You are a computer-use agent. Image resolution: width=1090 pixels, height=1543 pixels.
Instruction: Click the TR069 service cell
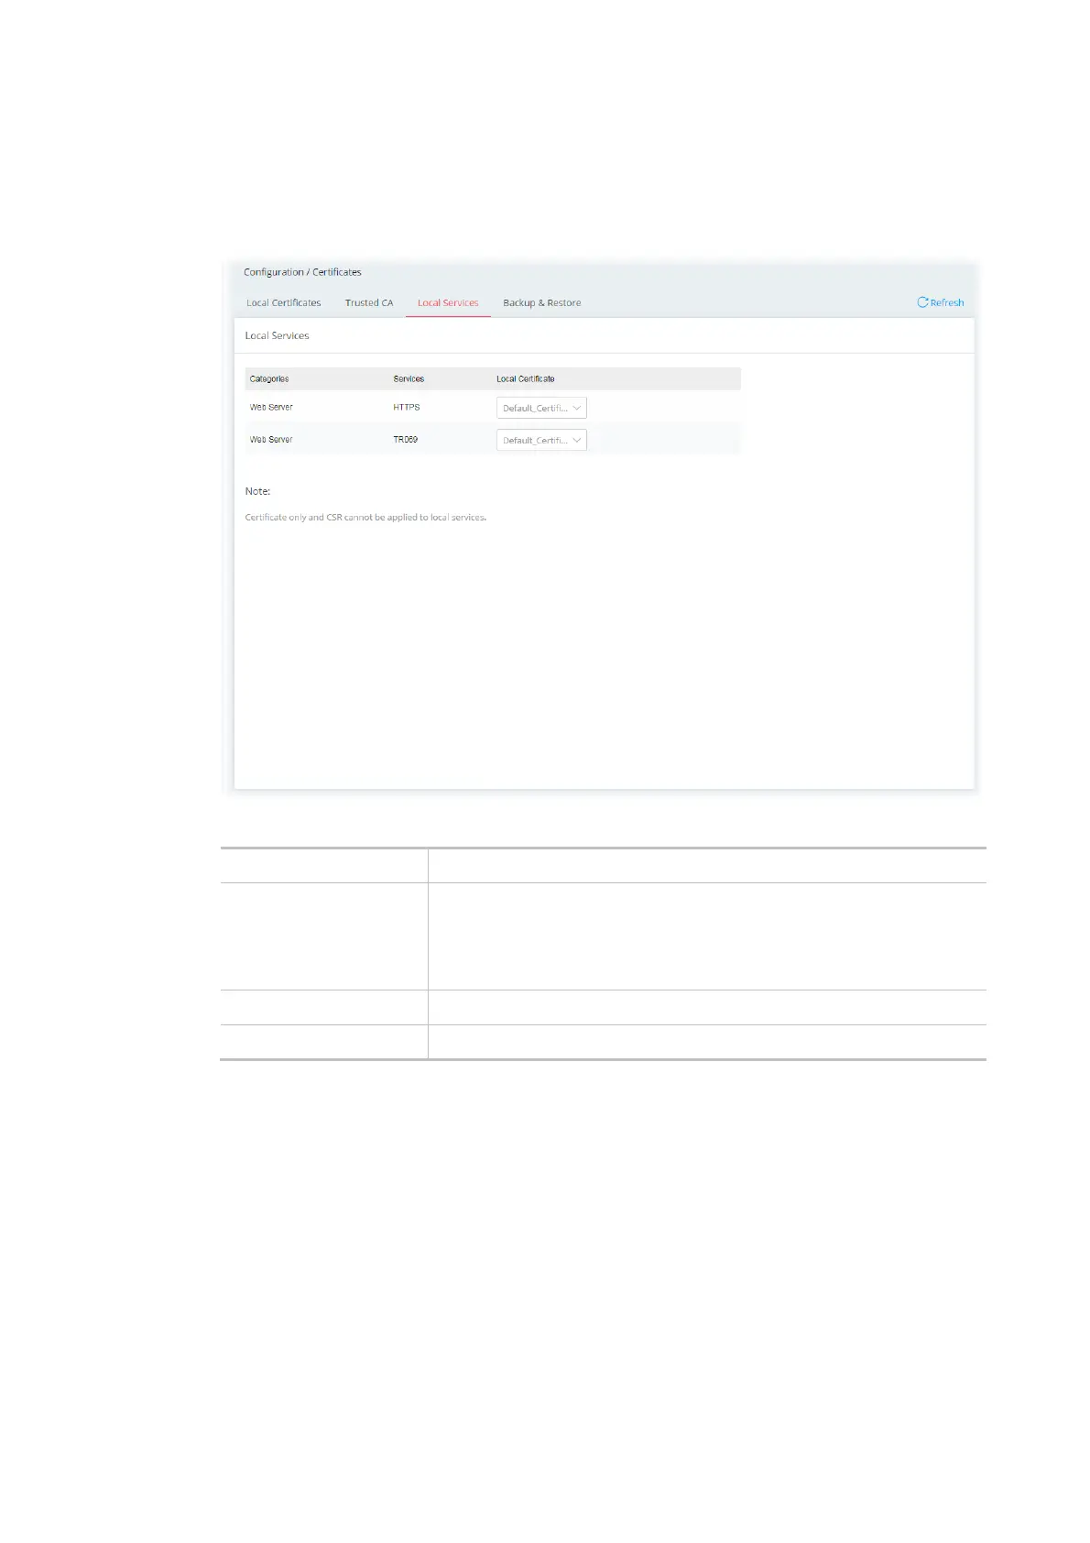(x=406, y=440)
